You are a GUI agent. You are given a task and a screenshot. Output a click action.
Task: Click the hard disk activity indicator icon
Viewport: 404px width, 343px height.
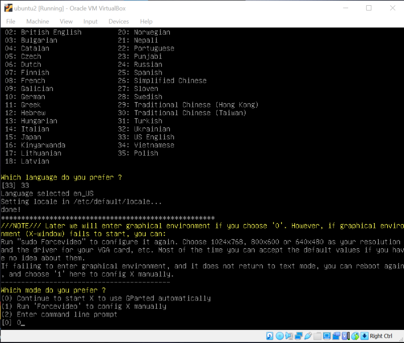point(270,336)
